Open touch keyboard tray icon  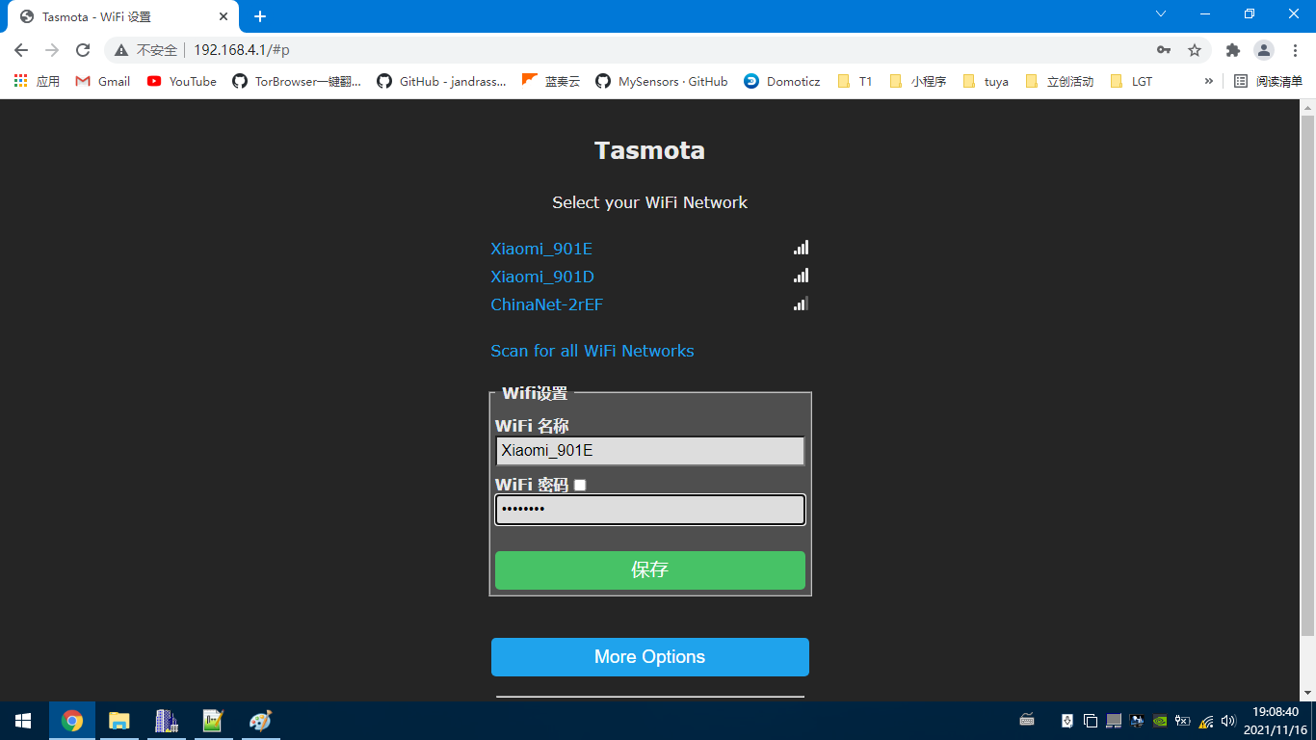[x=1027, y=721]
